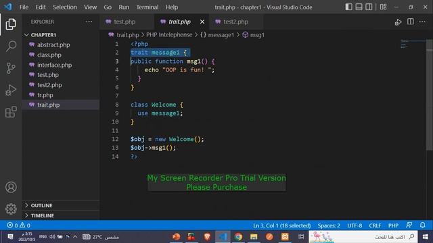Open the feedback icon in status bar
Screen dimensions: 433x243
(x=409, y=225)
